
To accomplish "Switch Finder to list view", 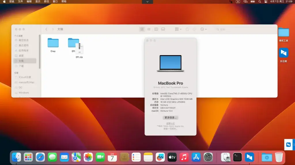I will [149, 29].
